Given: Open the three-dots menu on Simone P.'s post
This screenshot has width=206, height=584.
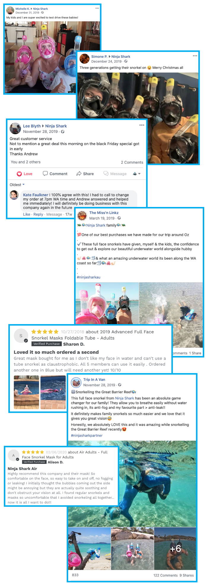Looking at the screenshot, I should point(195,56).
